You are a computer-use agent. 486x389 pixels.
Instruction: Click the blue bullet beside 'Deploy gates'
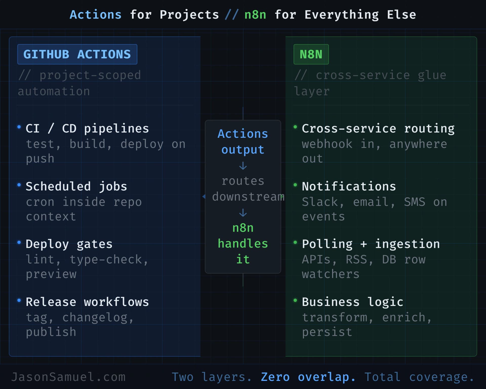pos(19,242)
